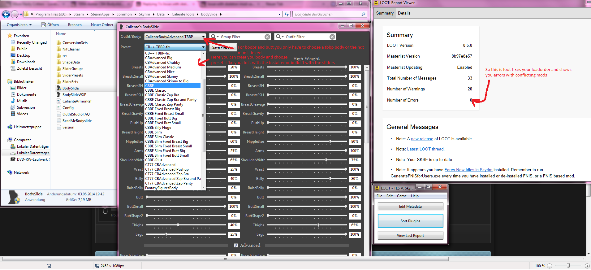Open the Heimnetzgruppe entry
591x270 pixels.
[28, 127]
